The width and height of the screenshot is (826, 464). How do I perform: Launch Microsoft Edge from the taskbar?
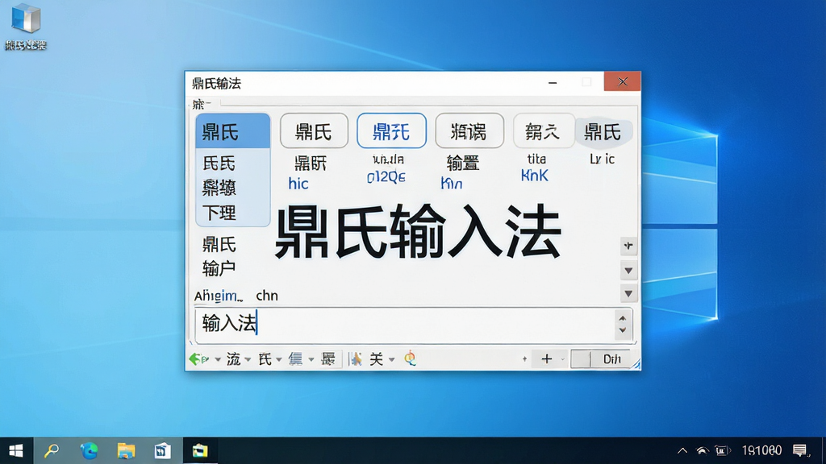point(89,451)
